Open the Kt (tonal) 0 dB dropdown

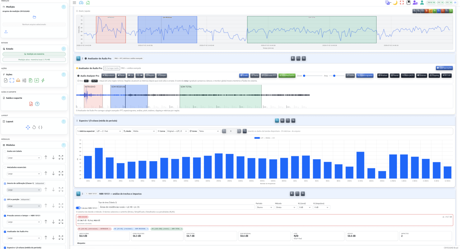(305, 207)
